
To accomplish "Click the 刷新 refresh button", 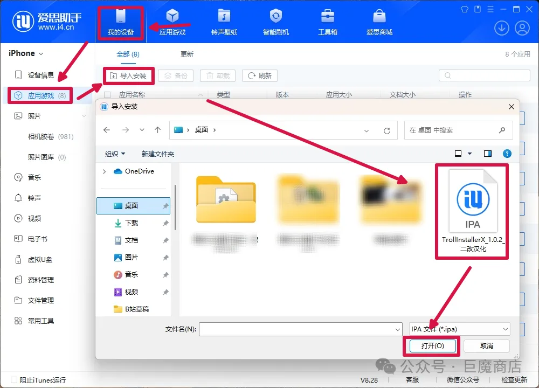I will (x=260, y=75).
